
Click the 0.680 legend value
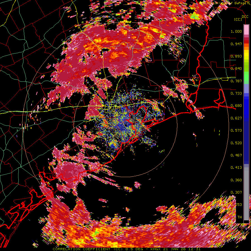tap(236, 106)
